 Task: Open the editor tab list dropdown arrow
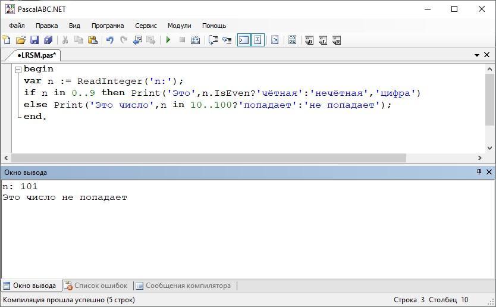tap(477, 55)
